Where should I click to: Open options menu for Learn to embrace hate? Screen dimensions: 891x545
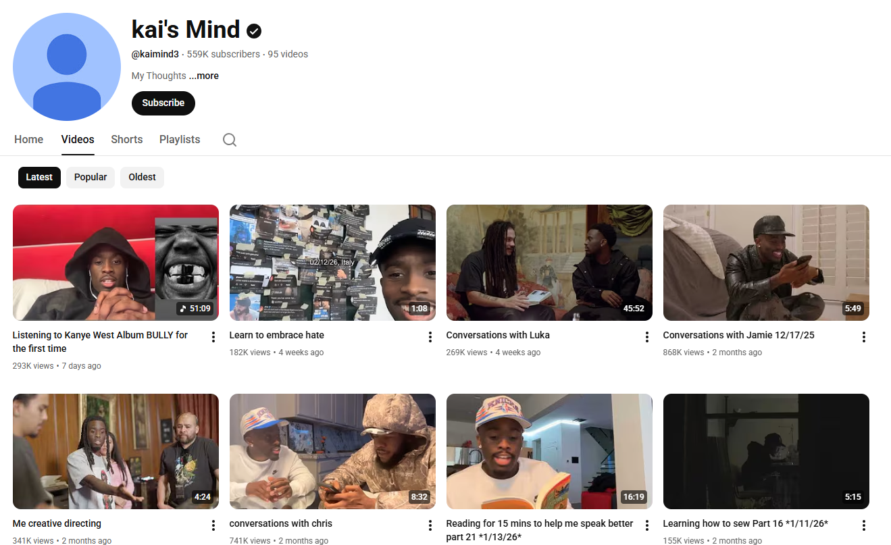430,337
